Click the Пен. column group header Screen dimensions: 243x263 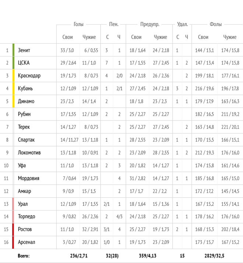click(114, 24)
